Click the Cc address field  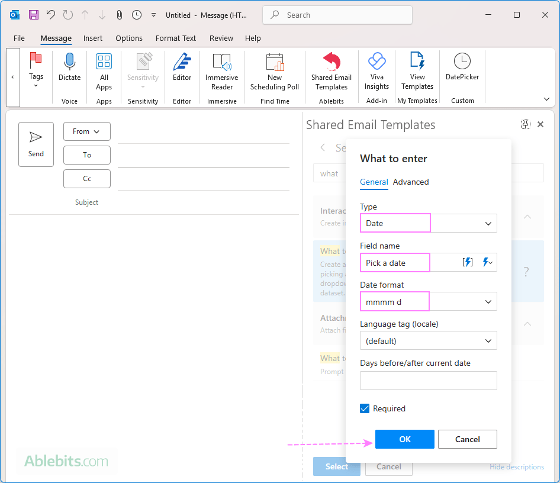click(204, 181)
